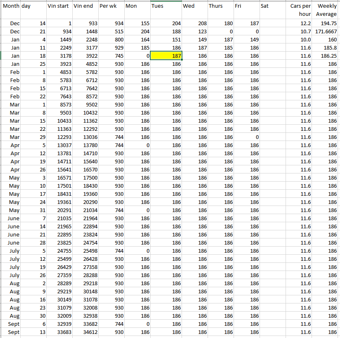Select the "Cars per hour" header cell
Screen dimensions: 340x338
pos(300,10)
